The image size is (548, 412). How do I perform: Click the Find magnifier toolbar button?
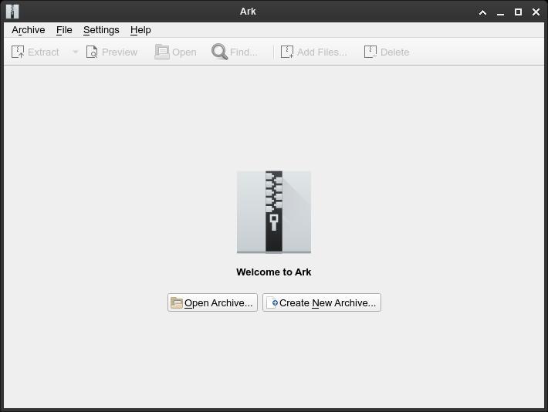pos(235,52)
